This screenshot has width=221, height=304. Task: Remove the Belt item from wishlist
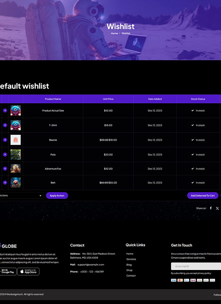5,182
